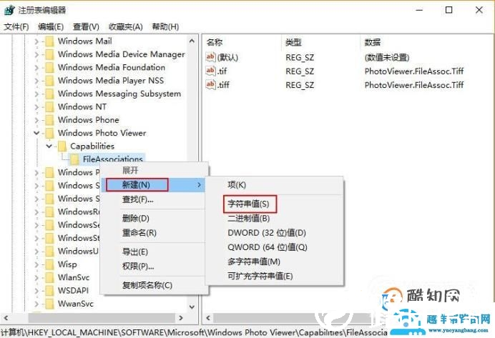Click the REG_SZ type of .tiff row
Screen dimensions: 495x338
300,85
